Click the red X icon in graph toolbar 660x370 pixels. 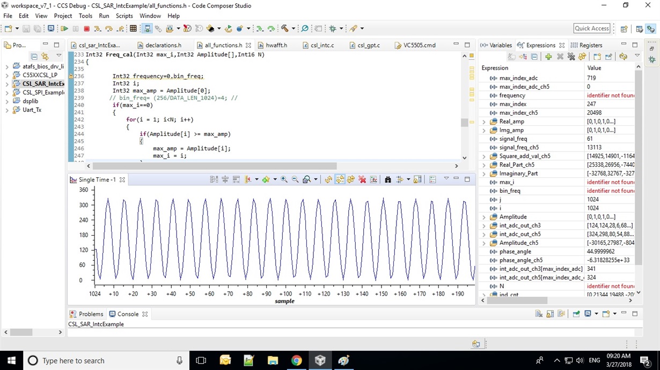(x=362, y=180)
